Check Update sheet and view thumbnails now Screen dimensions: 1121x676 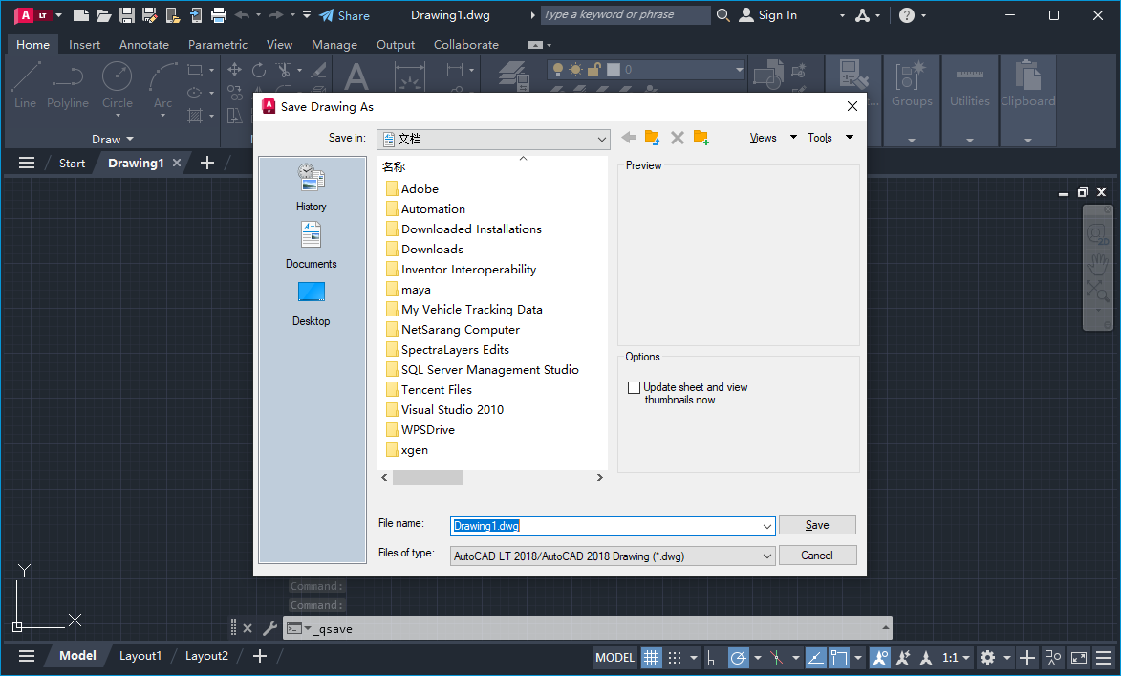point(634,387)
